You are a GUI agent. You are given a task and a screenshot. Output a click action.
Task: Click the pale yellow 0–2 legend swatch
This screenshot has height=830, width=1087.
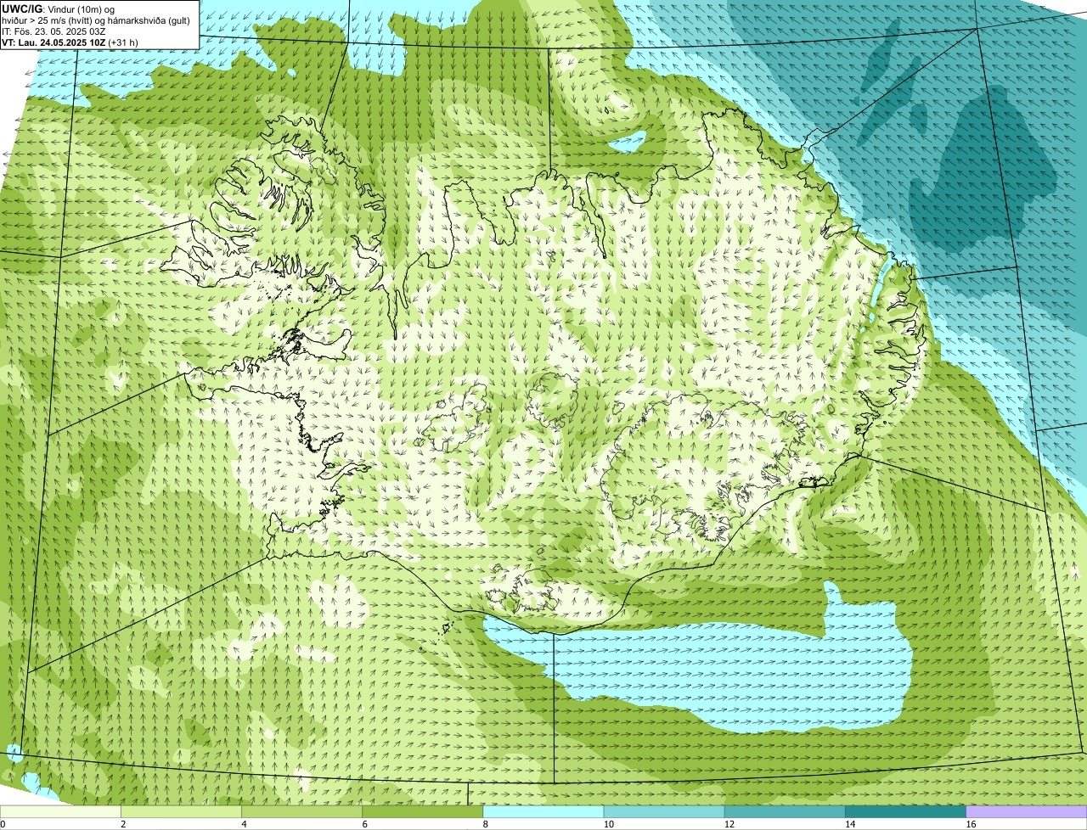(x=60, y=812)
